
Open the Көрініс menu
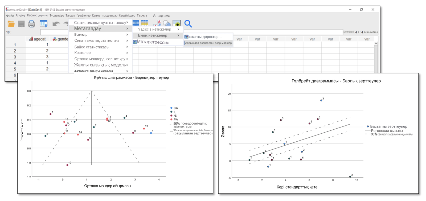[32, 15]
